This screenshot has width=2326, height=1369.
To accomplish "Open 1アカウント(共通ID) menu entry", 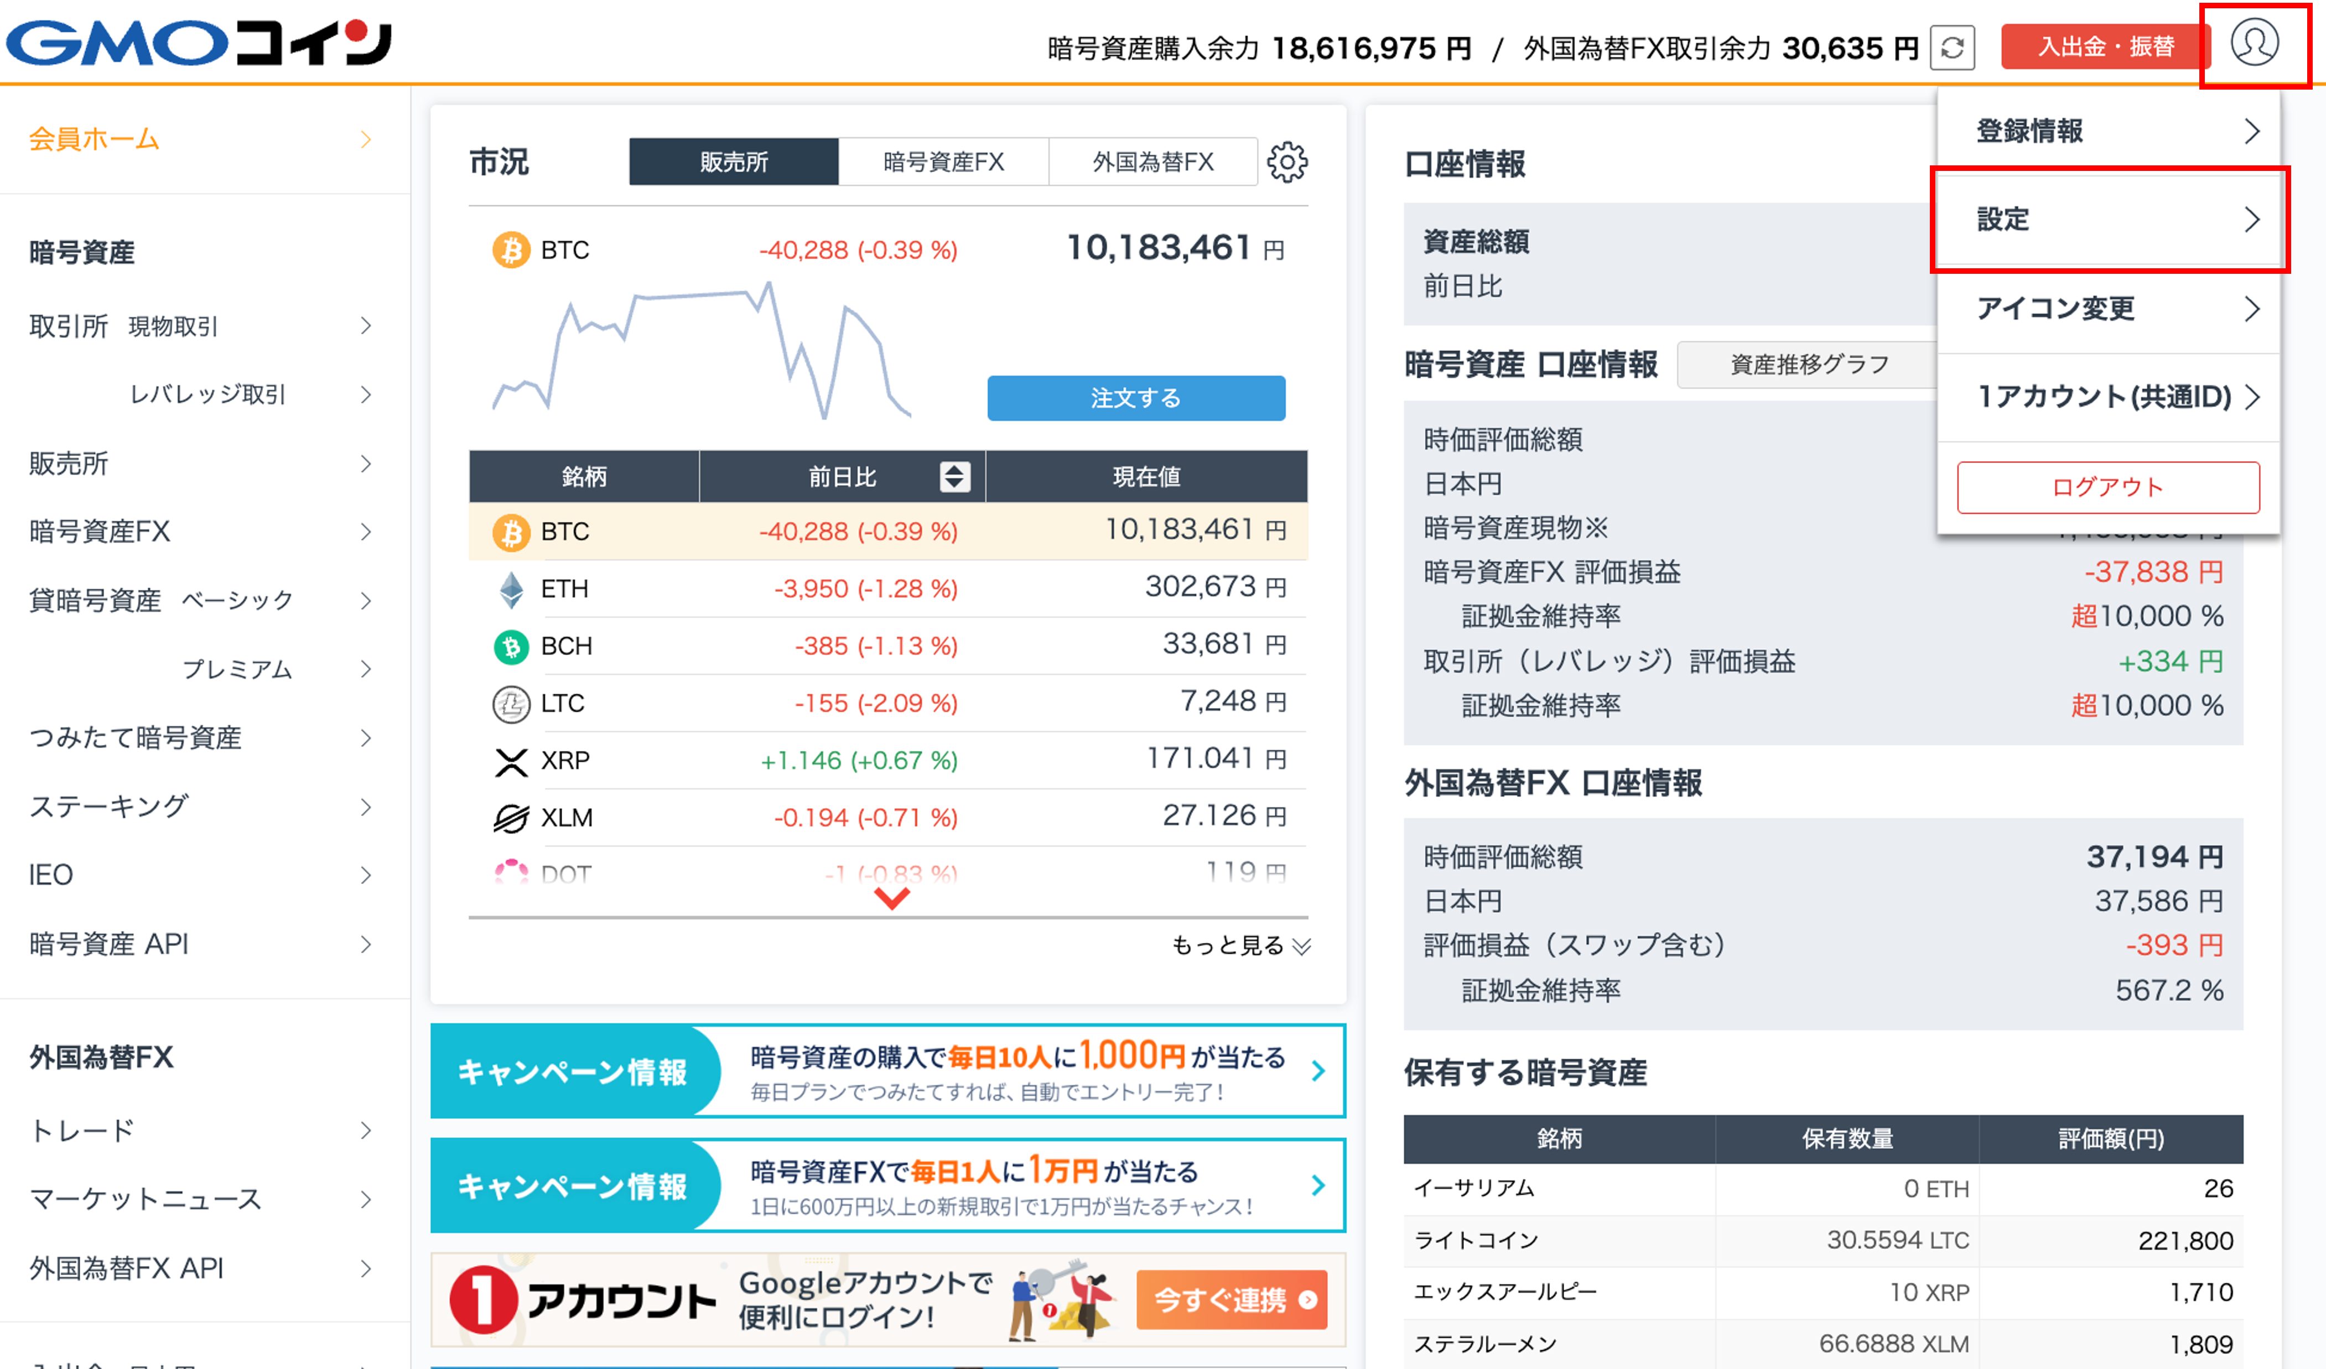I will pos(2108,397).
